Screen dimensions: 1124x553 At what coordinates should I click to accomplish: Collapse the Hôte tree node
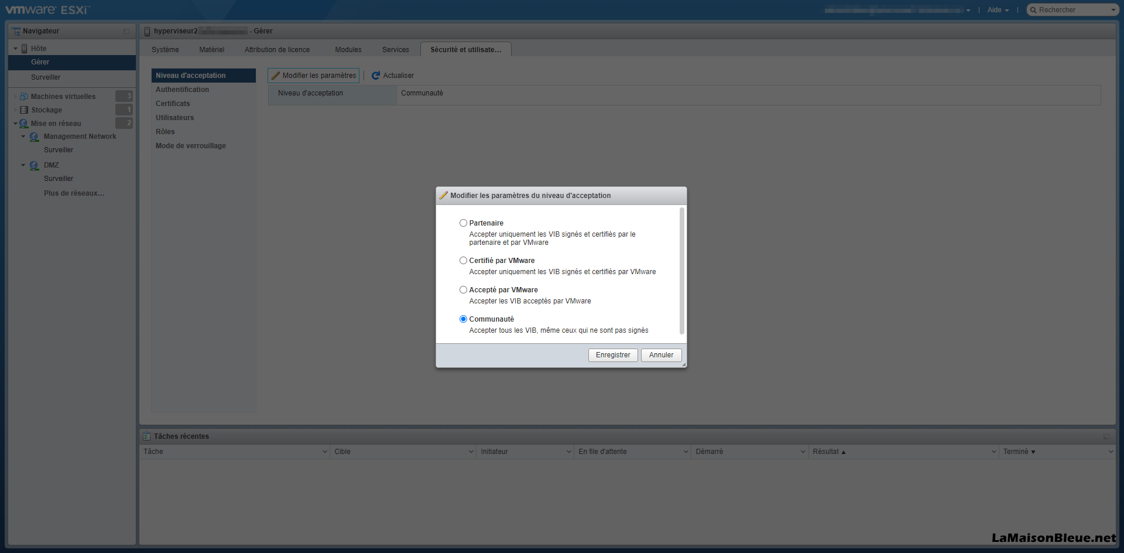[16, 49]
